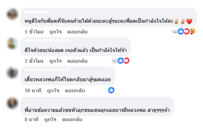Open the third commenter's avatar
This screenshot has width=203, height=129.
[12, 73]
